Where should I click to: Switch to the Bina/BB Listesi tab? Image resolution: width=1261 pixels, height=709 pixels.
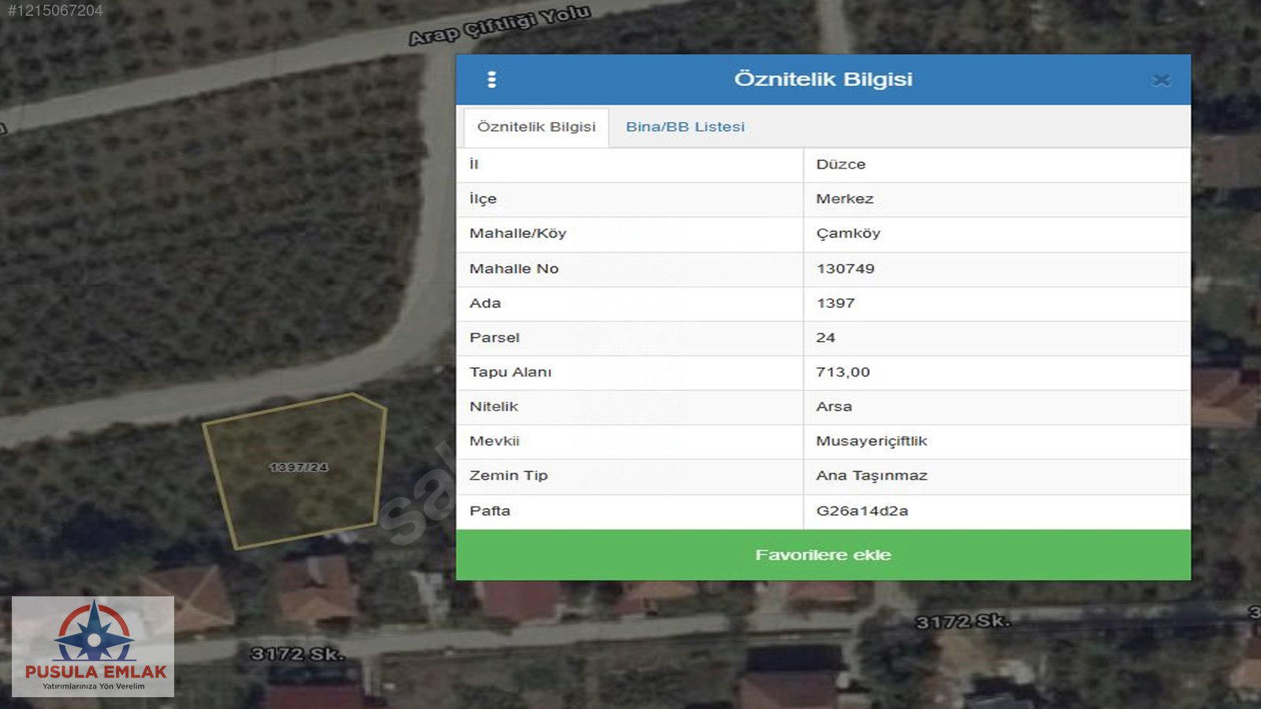click(x=685, y=127)
